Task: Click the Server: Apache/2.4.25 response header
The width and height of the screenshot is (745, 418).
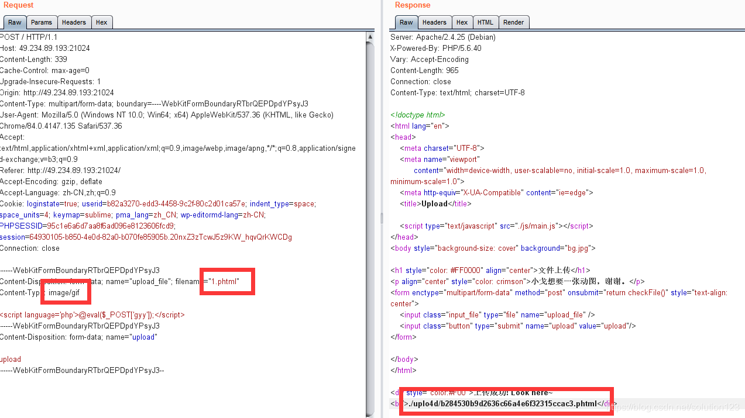Action: tap(443, 37)
